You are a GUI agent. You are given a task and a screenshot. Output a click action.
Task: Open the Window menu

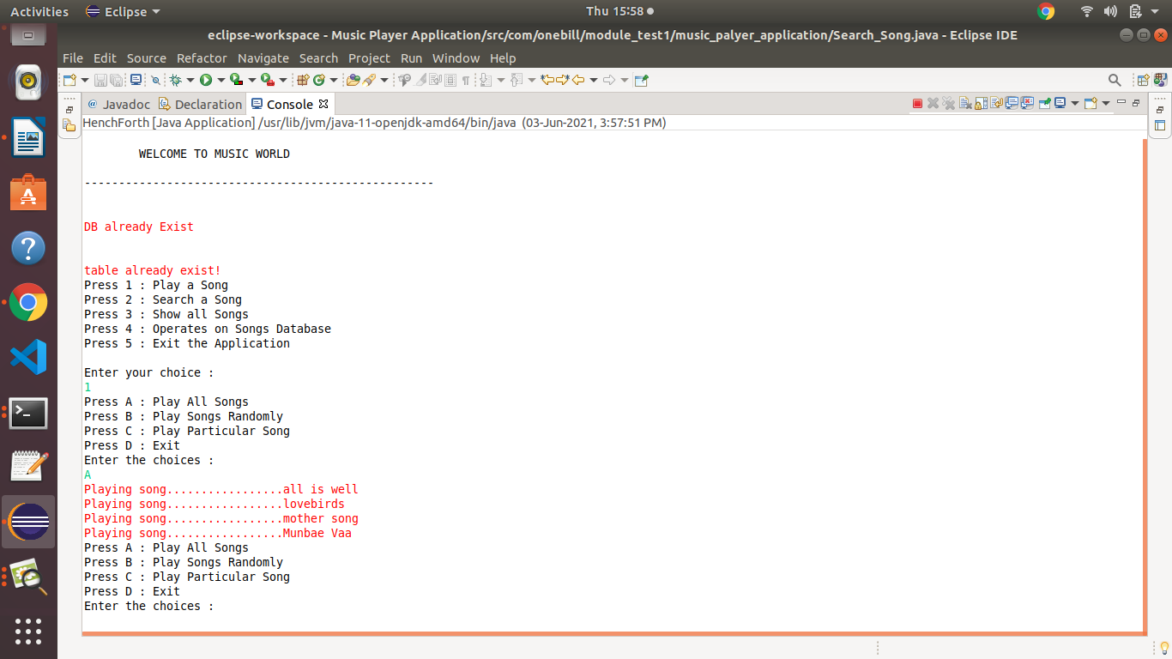click(456, 58)
